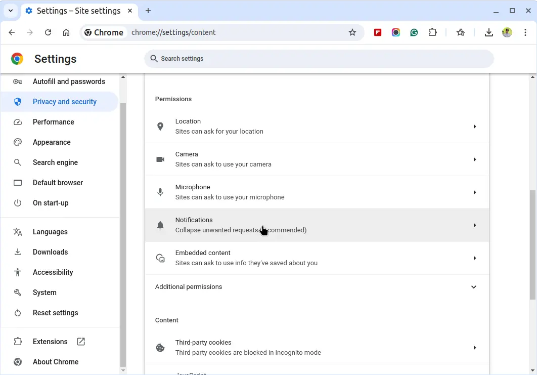Select the Settings – Site settings tab
The height and width of the screenshot is (375, 537).
pyautogui.click(x=79, y=11)
